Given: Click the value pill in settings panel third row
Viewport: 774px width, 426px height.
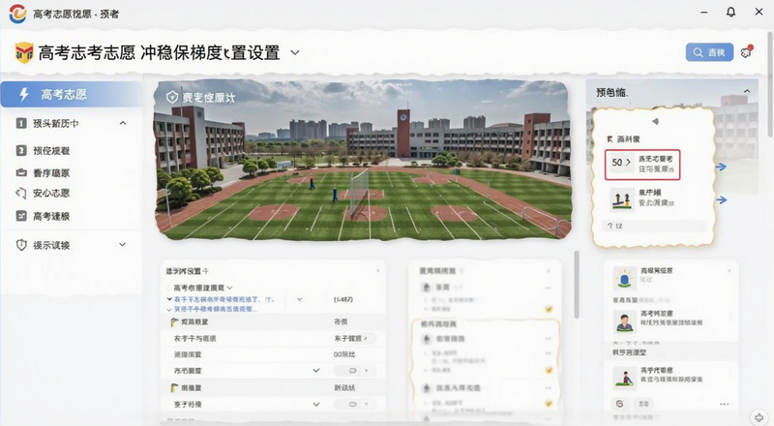Looking at the screenshot, I should (354, 339).
